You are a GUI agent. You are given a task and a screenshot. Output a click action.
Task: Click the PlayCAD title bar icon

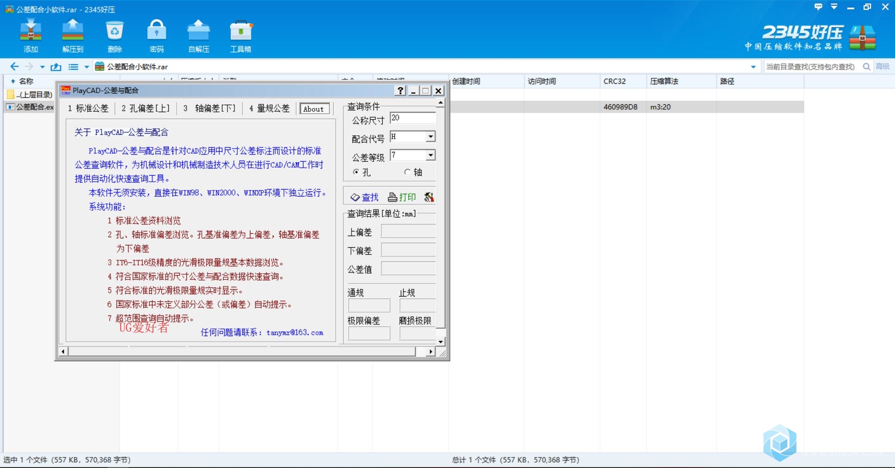pos(66,90)
